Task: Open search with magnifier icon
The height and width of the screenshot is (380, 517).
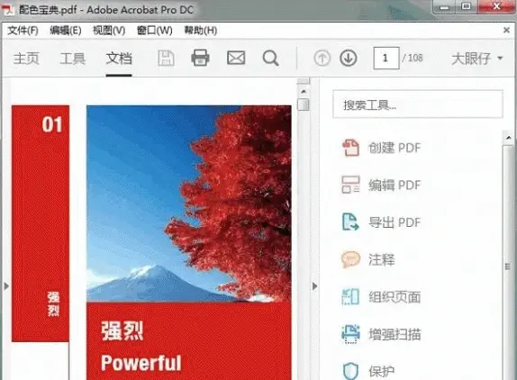Action: (x=271, y=59)
